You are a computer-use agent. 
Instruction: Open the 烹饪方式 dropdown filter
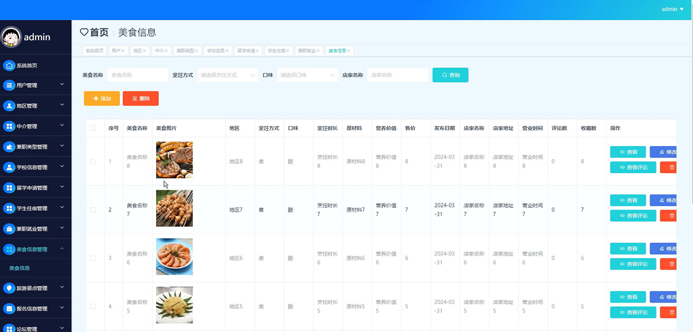[228, 75]
